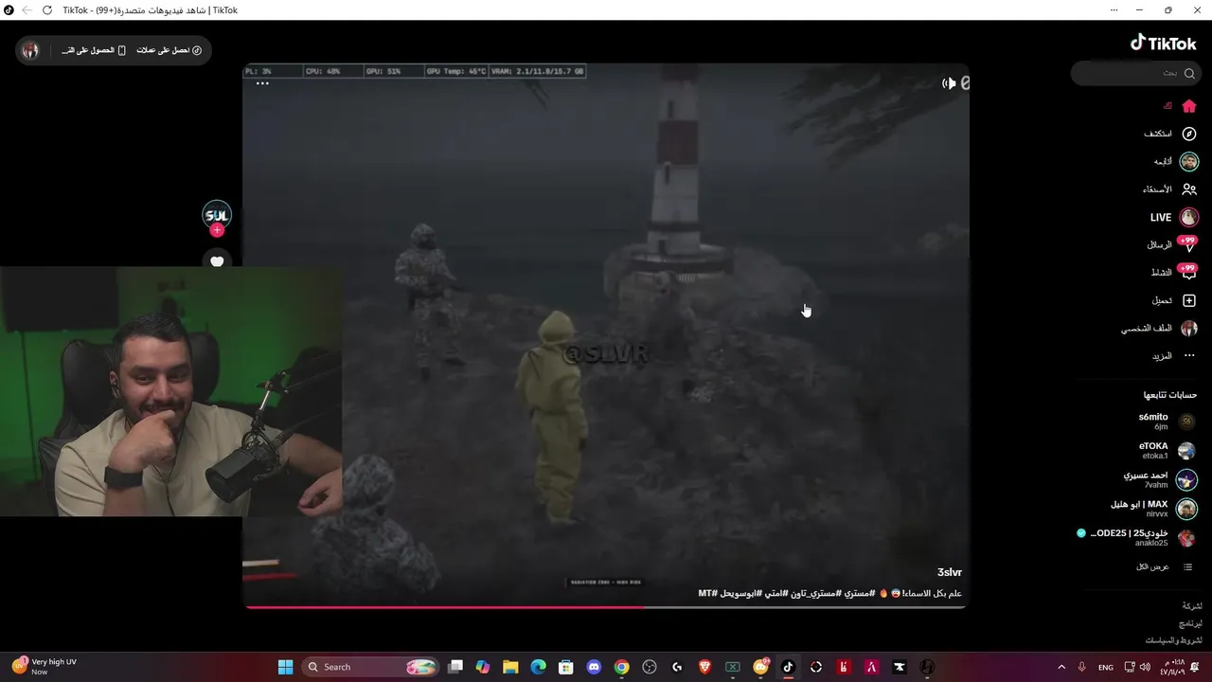The height and width of the screenshot is (682, 1212).
Task: Open Brave browser from the taskbar
Action: coord(704,667)
